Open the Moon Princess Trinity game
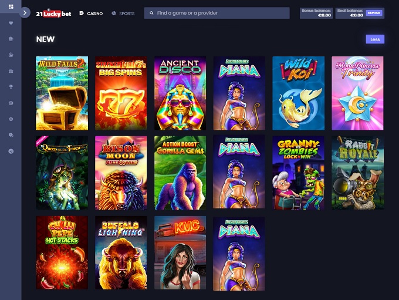The image size is (399, 300). [x=357, y=93]
